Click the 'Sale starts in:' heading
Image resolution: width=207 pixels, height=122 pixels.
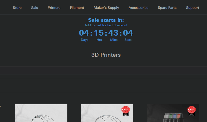[x=106, y=20]
